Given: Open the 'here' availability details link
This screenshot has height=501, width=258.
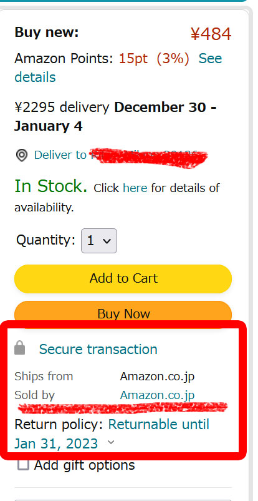Looking at the screenshot, I should tap(135, 188).
